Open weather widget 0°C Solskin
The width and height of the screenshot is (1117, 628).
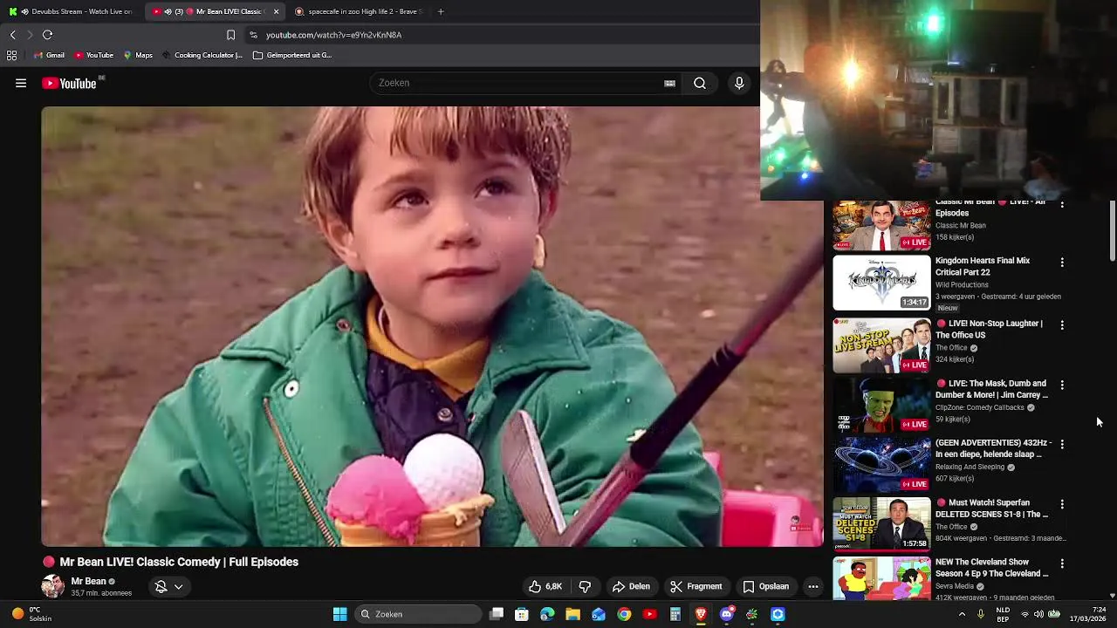coord(31,614)
